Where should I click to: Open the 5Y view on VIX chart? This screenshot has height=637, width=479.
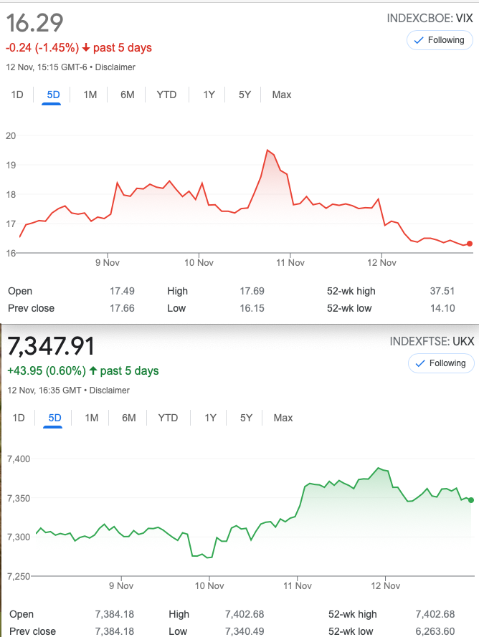[x=245, y=95]
